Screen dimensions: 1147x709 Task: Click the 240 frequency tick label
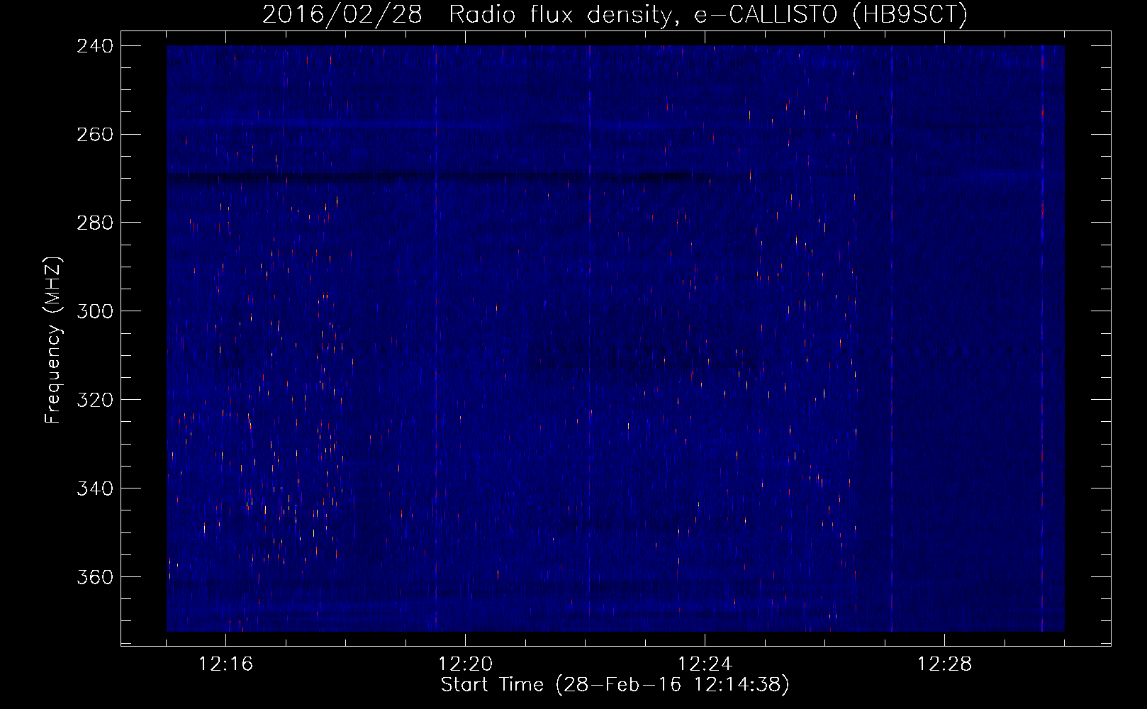pyautogui.click(x=95, y=46)
